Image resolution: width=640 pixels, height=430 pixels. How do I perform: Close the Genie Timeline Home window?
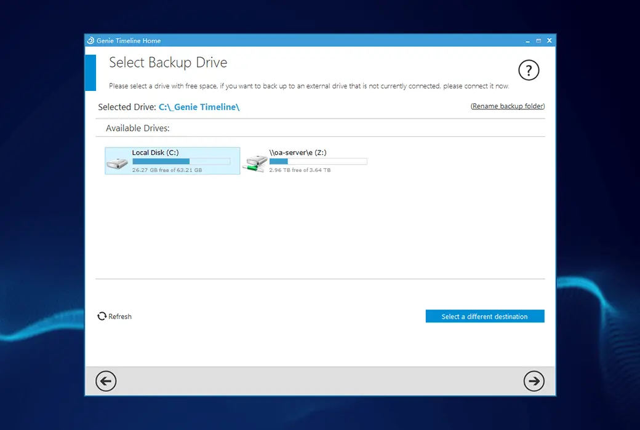[x=550, y=41]
